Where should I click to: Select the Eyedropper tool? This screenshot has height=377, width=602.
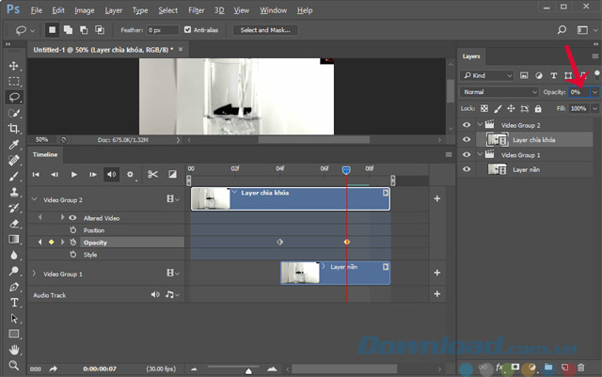coord(14,144)
